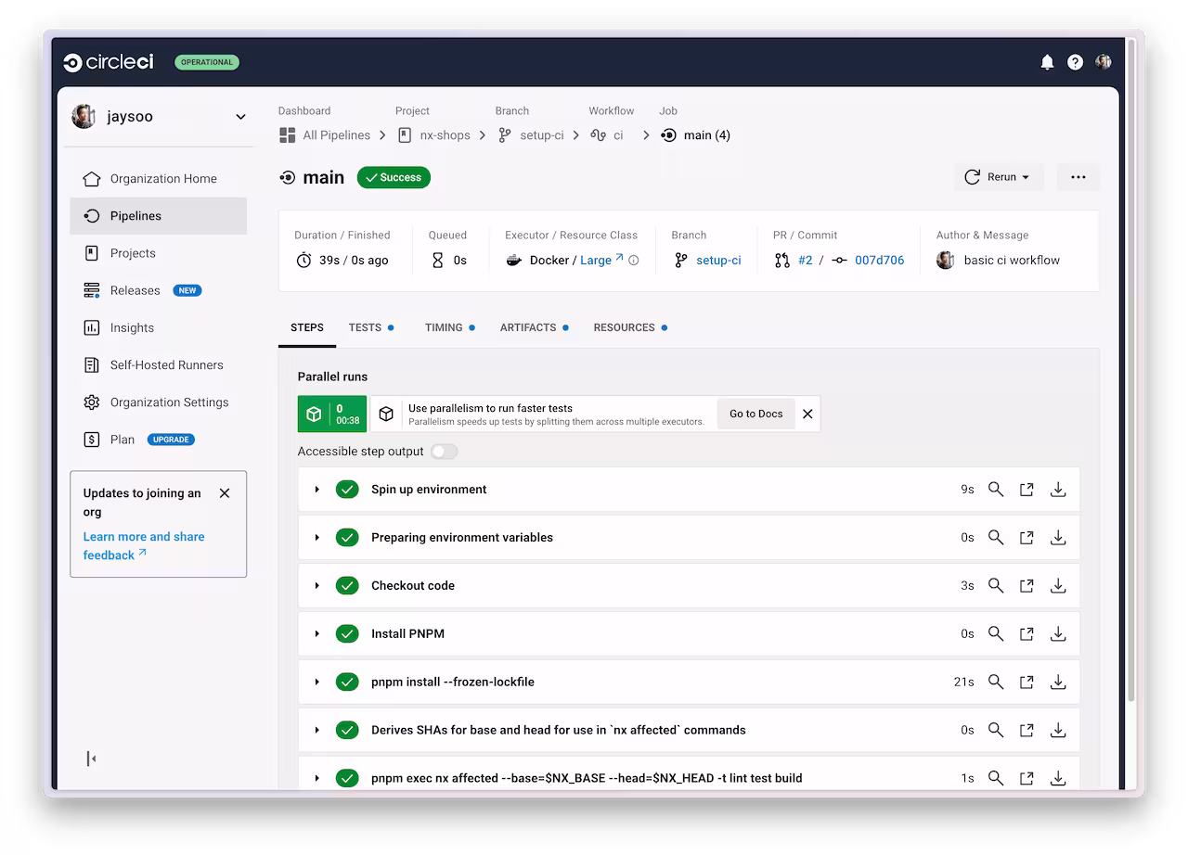Image resolution: width=1188 pixels, height=855 pixels.
Task: Open commit link 007d706
Action: click(879, 261)
